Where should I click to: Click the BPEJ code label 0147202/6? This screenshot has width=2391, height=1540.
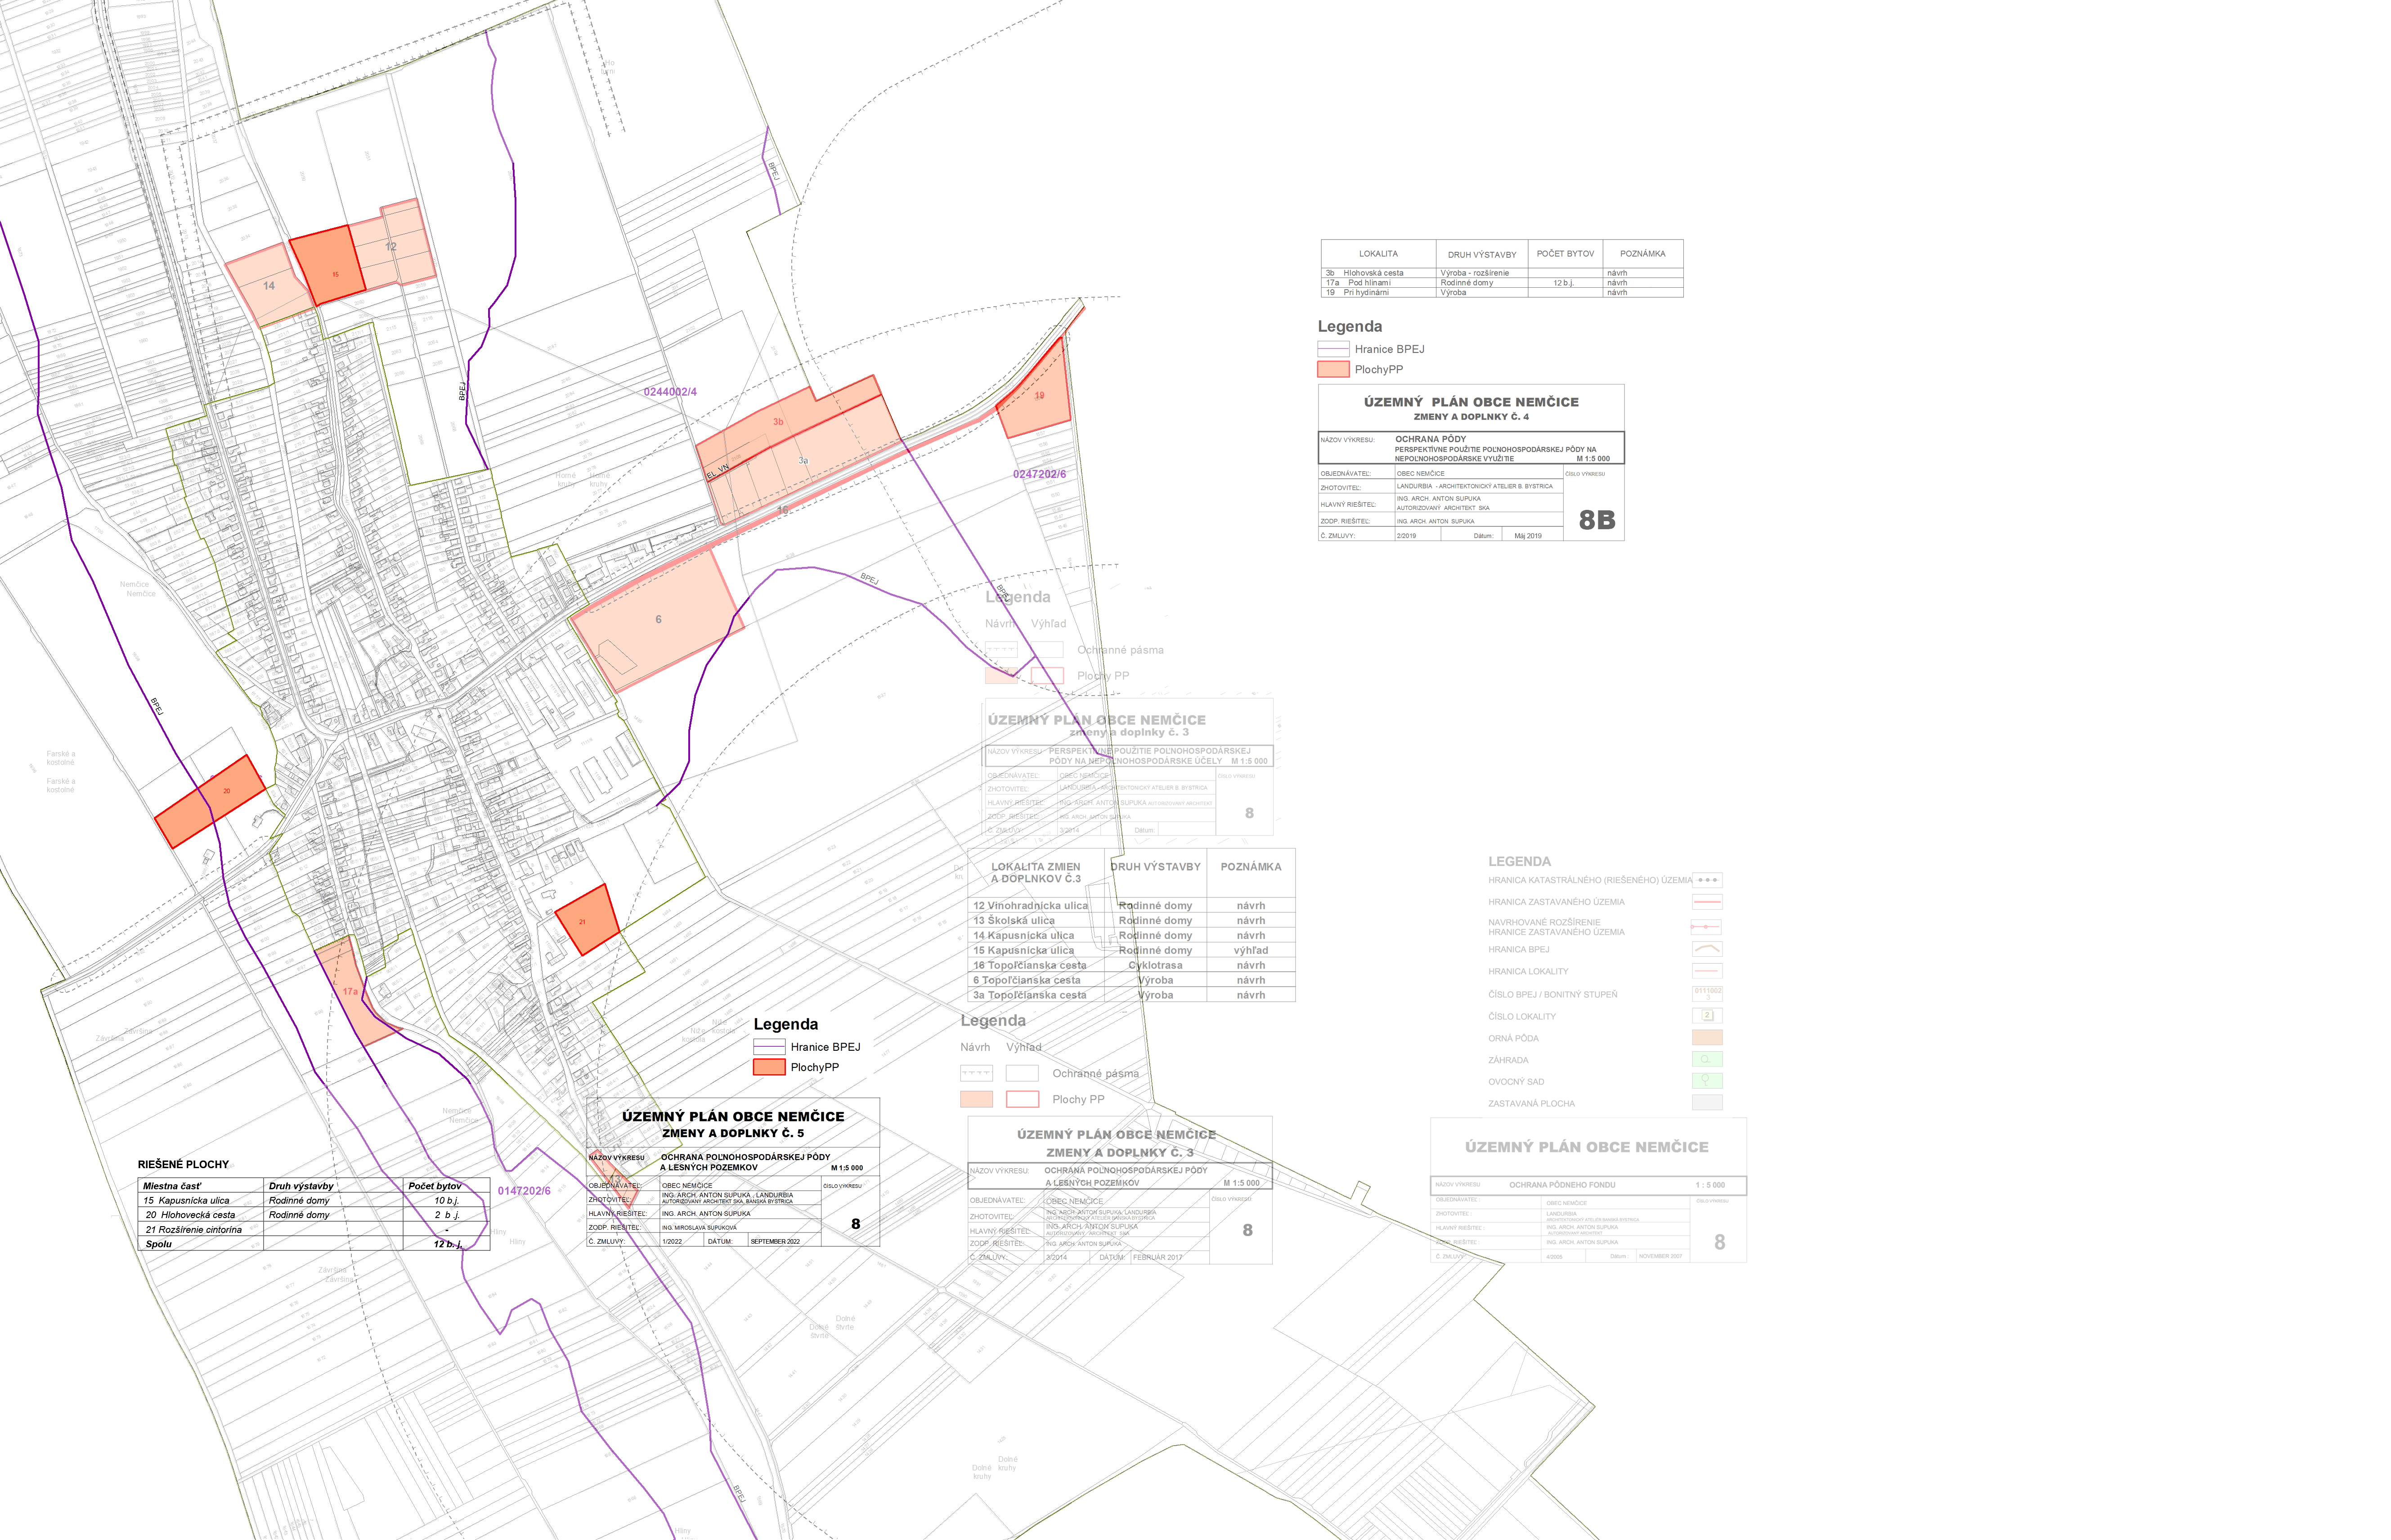pyautogui.click(x=523, y=1191)
